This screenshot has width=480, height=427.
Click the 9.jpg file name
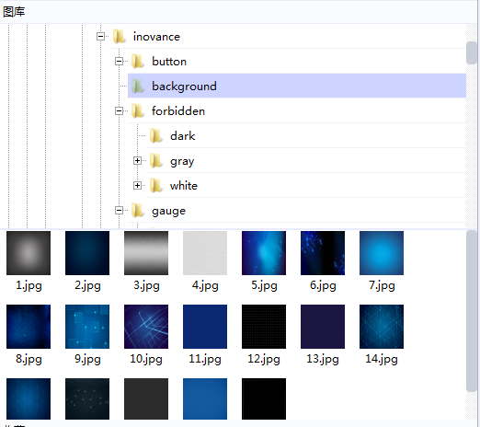pos(87,359)
